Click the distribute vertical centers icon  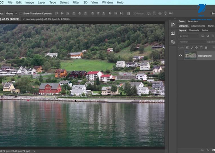[98, 13]
